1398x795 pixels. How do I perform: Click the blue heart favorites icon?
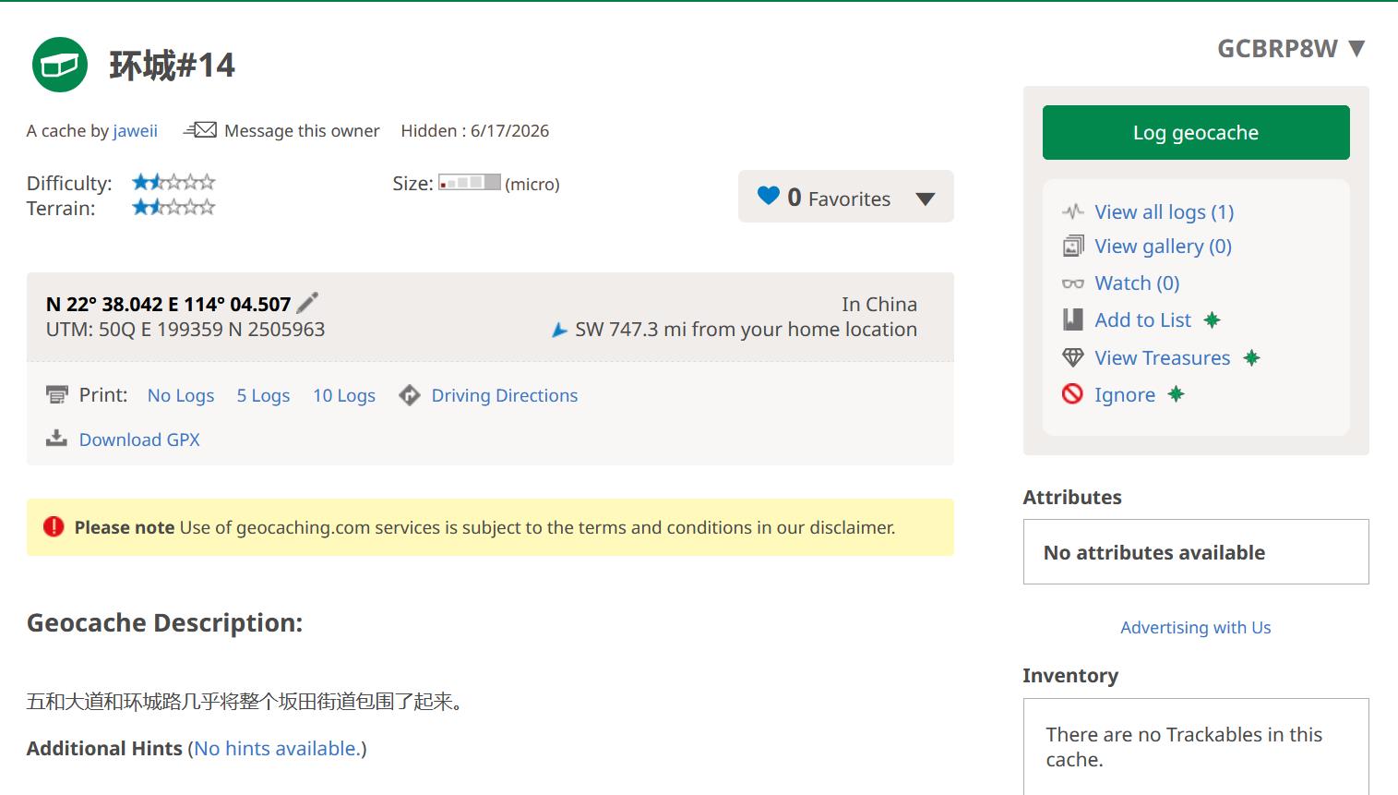pos(769,196)
